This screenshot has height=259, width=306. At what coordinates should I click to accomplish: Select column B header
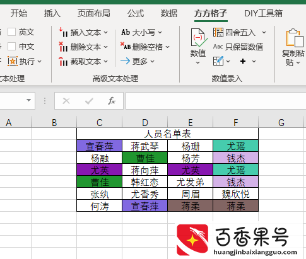point(54,122)
